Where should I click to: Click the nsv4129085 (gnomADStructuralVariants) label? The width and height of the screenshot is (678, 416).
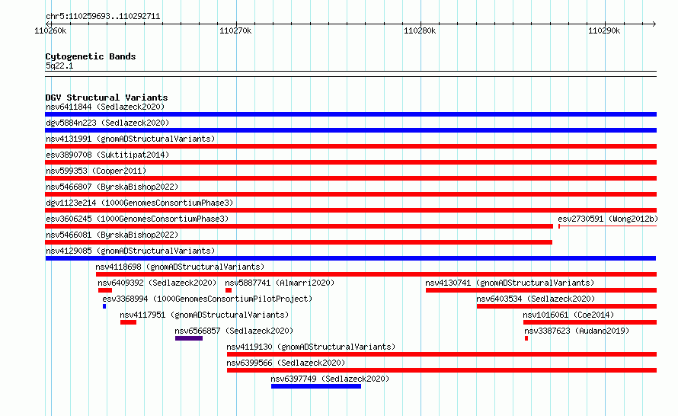pos(130,251)
